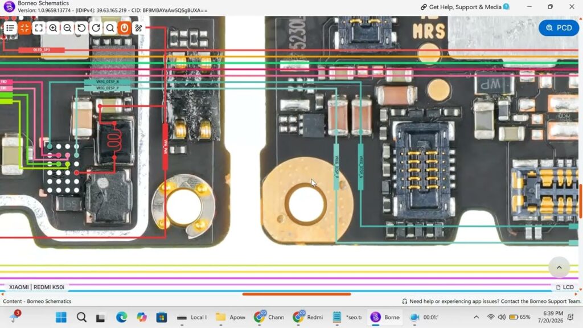Click the PCD search button

[x=559, y=28]
